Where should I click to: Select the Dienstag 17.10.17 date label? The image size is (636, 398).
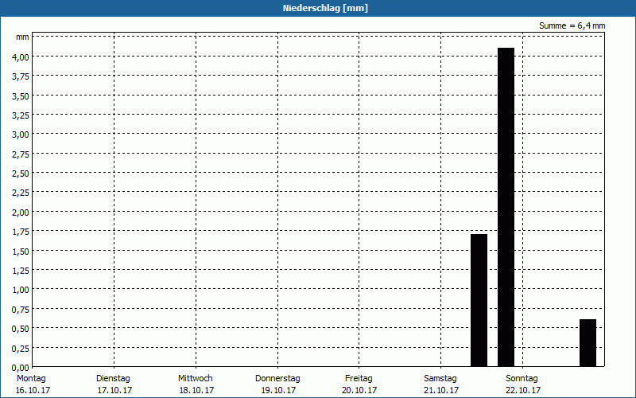[114, 384]
